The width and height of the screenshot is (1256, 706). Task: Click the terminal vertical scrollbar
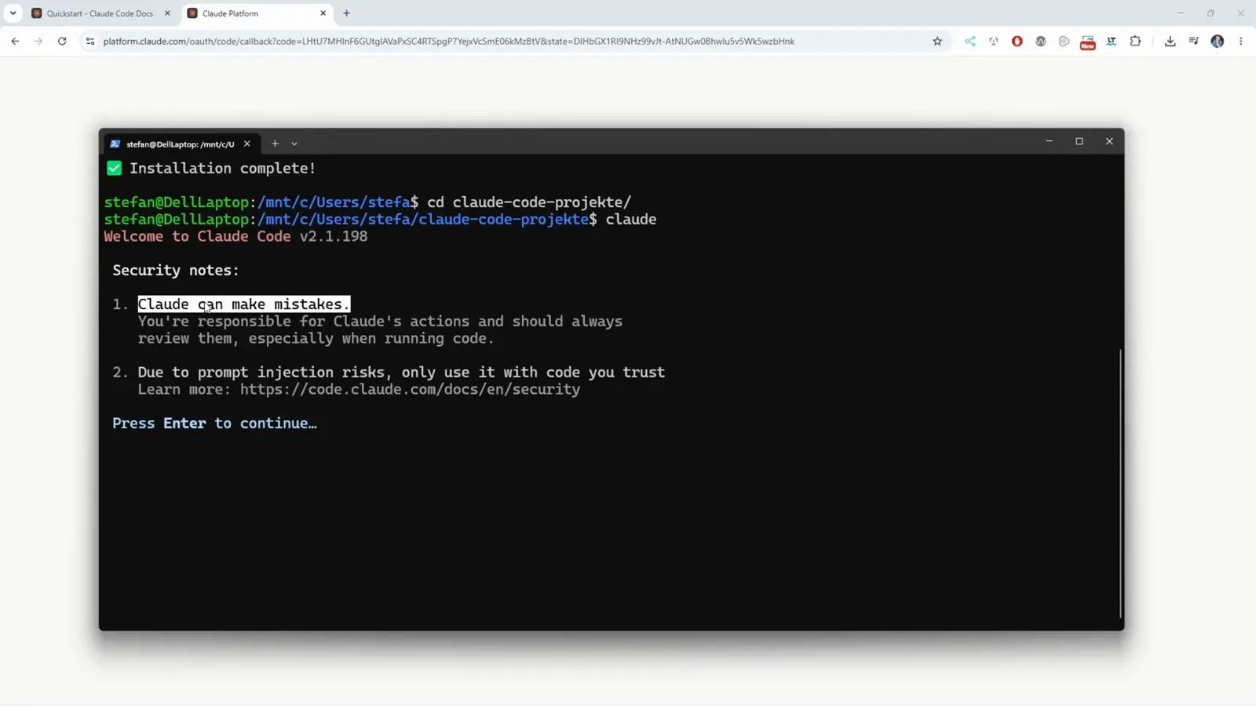pos(1120,483)
